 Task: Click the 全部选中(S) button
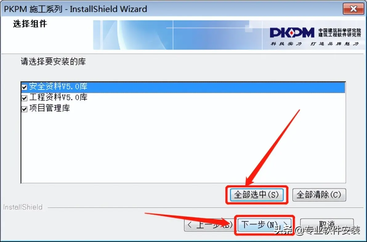(257, 195)
